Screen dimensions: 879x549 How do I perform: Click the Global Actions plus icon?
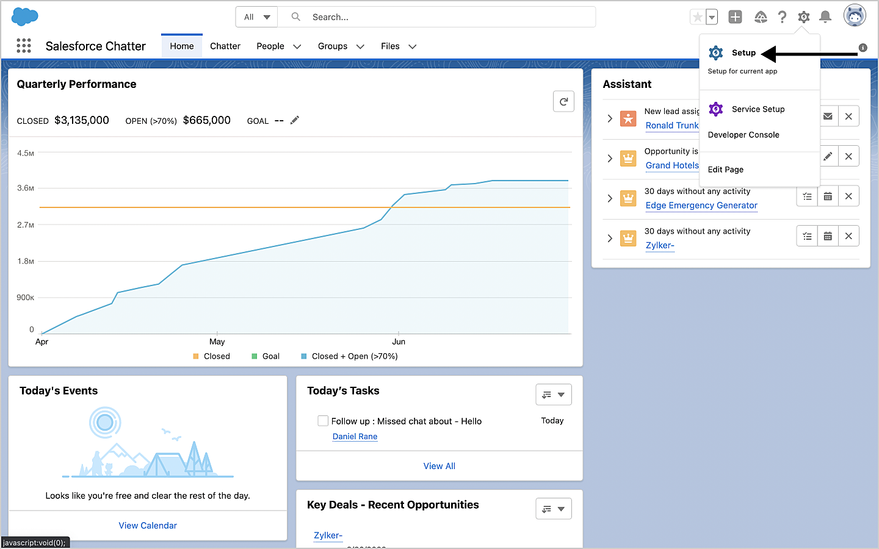click(735, 17)
